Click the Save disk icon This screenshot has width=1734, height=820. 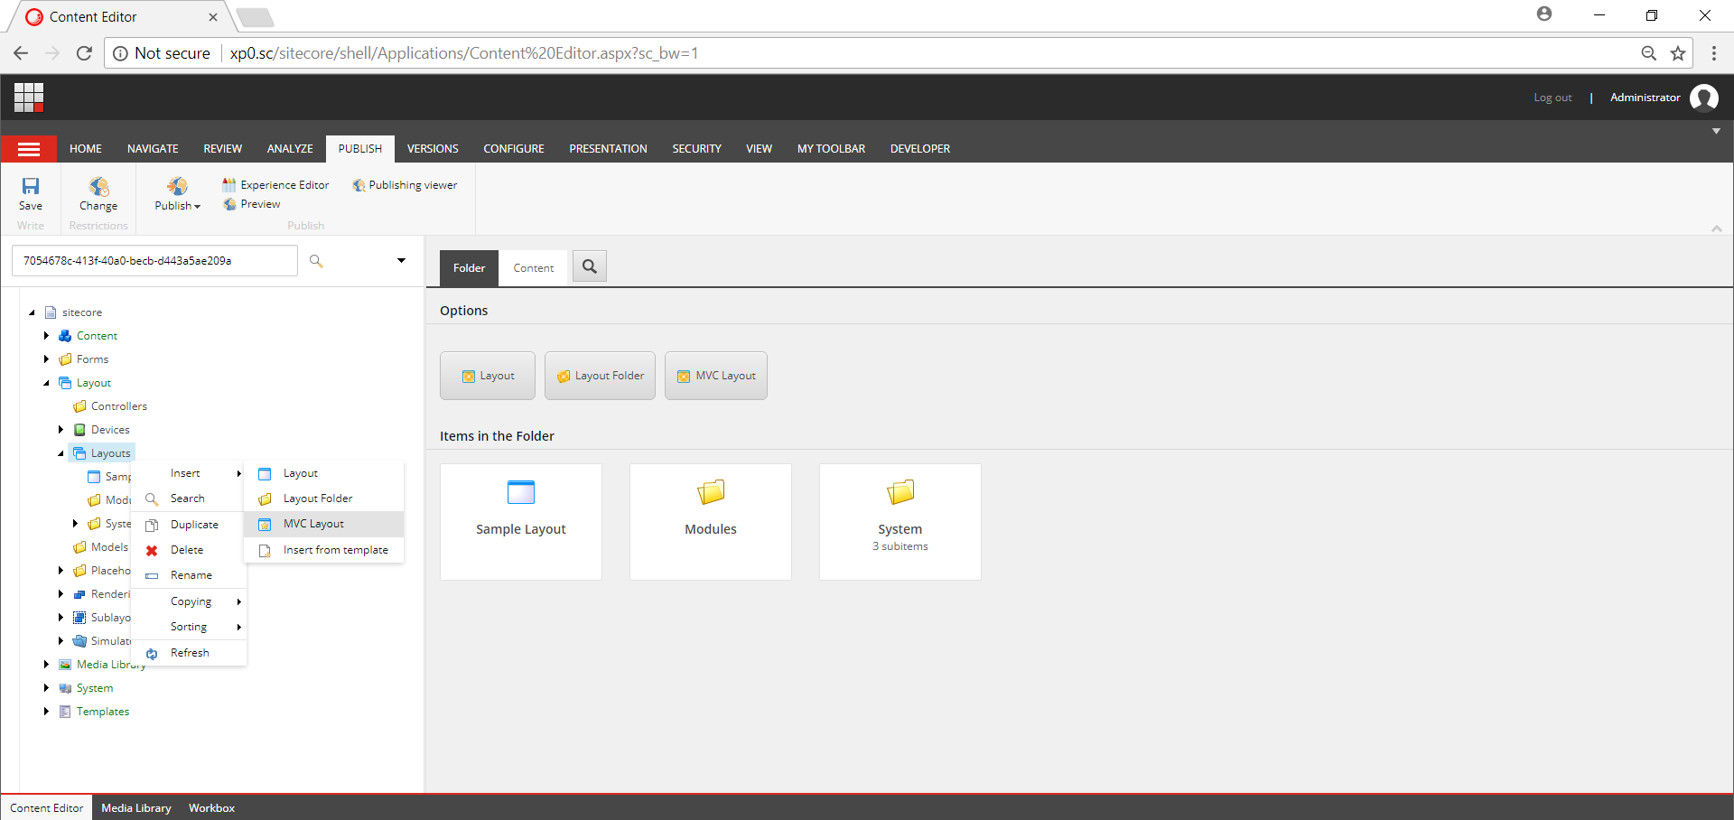point(31,186)
